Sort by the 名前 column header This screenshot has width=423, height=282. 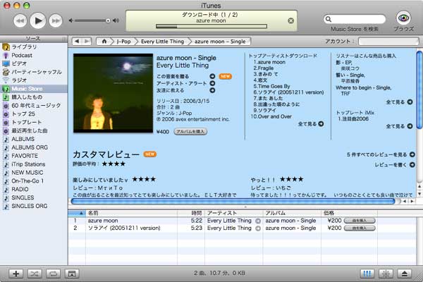[x=131, y=213]
